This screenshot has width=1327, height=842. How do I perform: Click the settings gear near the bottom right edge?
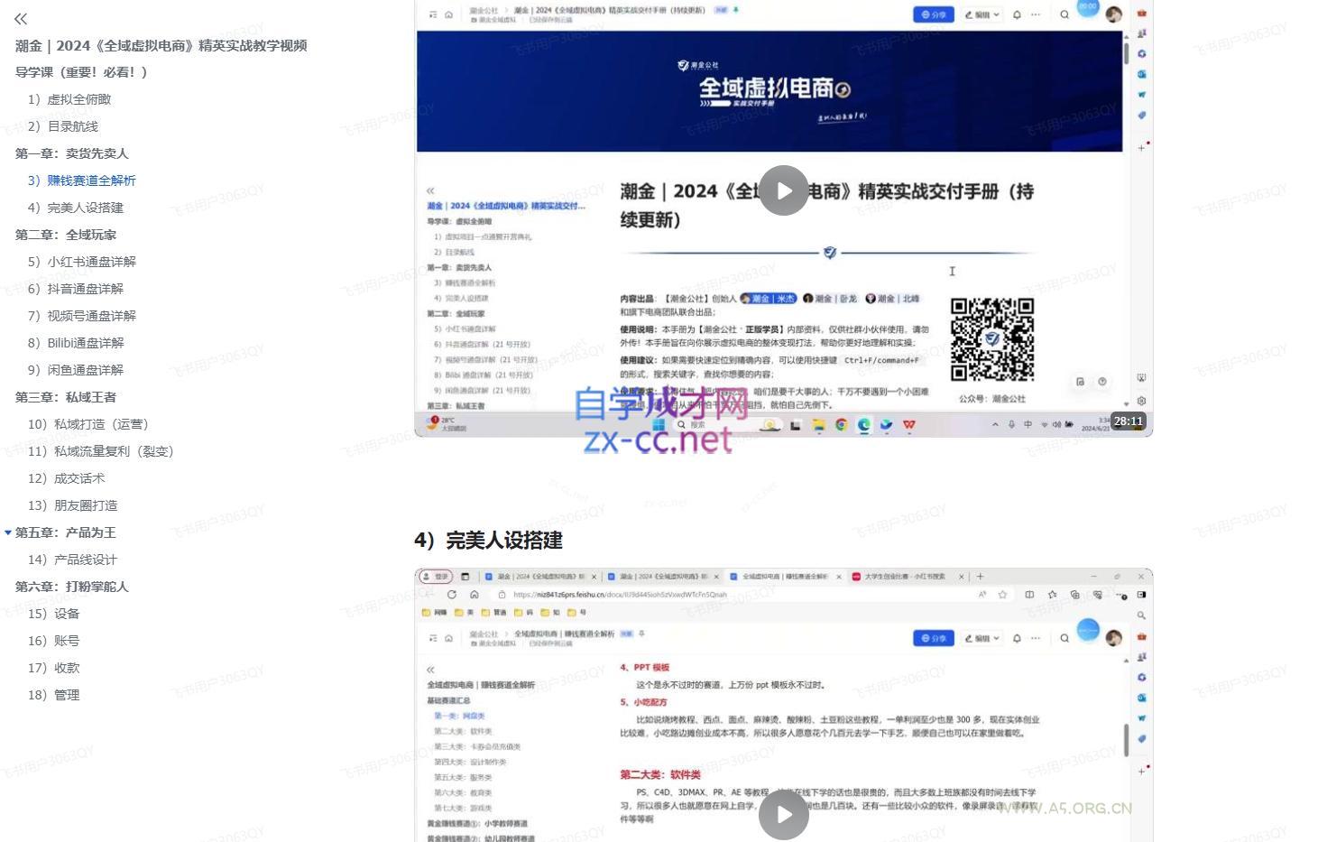tap(1142, 400)
